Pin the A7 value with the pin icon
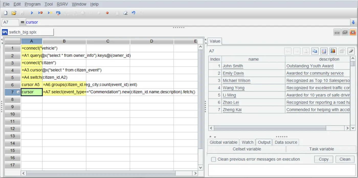This screenshot has width=358, height=178. [x=351, y=51]
